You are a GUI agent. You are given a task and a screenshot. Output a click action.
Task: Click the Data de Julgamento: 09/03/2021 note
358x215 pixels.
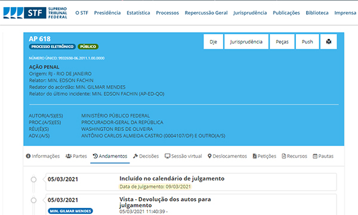155,187
